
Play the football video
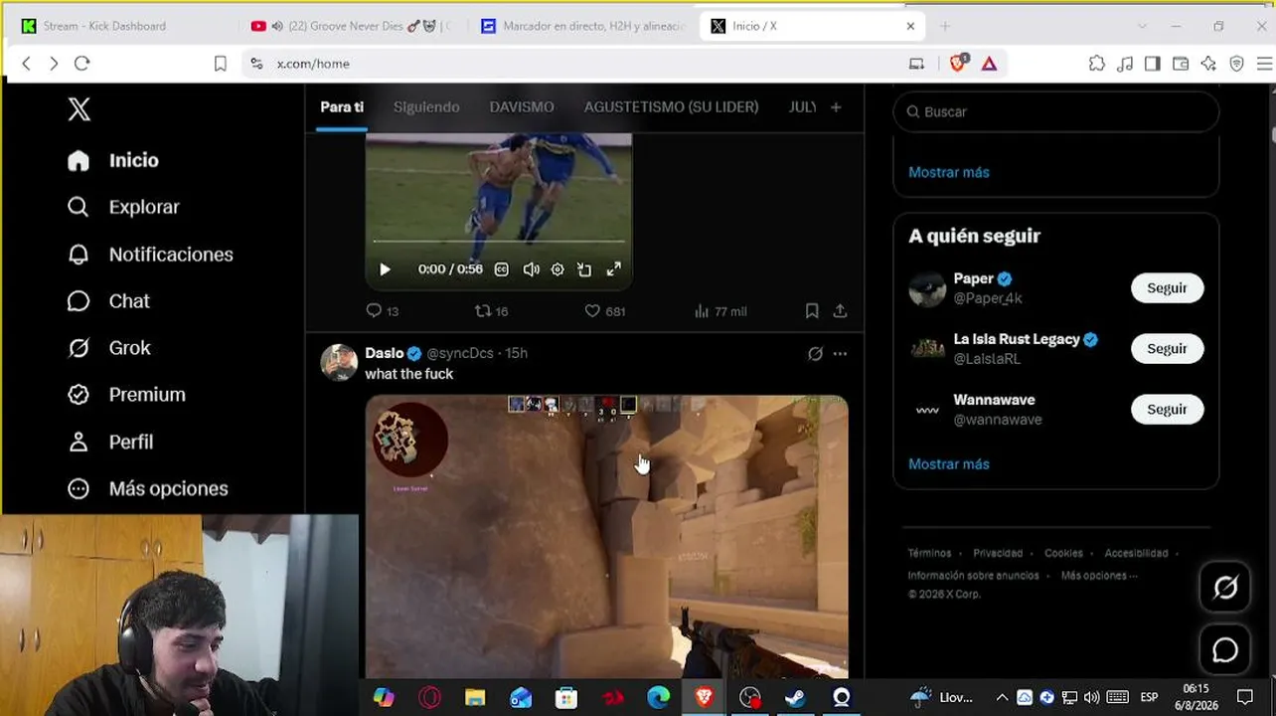[386, 269]
